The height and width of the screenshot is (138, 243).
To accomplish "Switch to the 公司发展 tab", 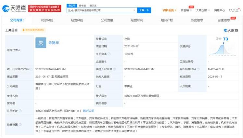I will coord(107,20).
